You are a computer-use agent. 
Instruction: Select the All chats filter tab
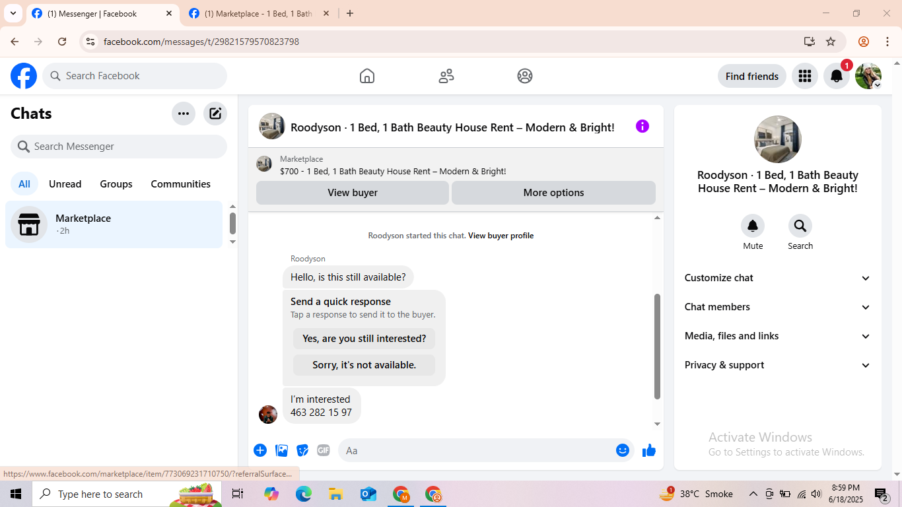(x=24, y=184)
